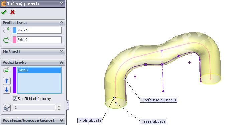Confirm the swept surface with green checkmark
This screenshot has width=226, height=125.
coord(4,12)
